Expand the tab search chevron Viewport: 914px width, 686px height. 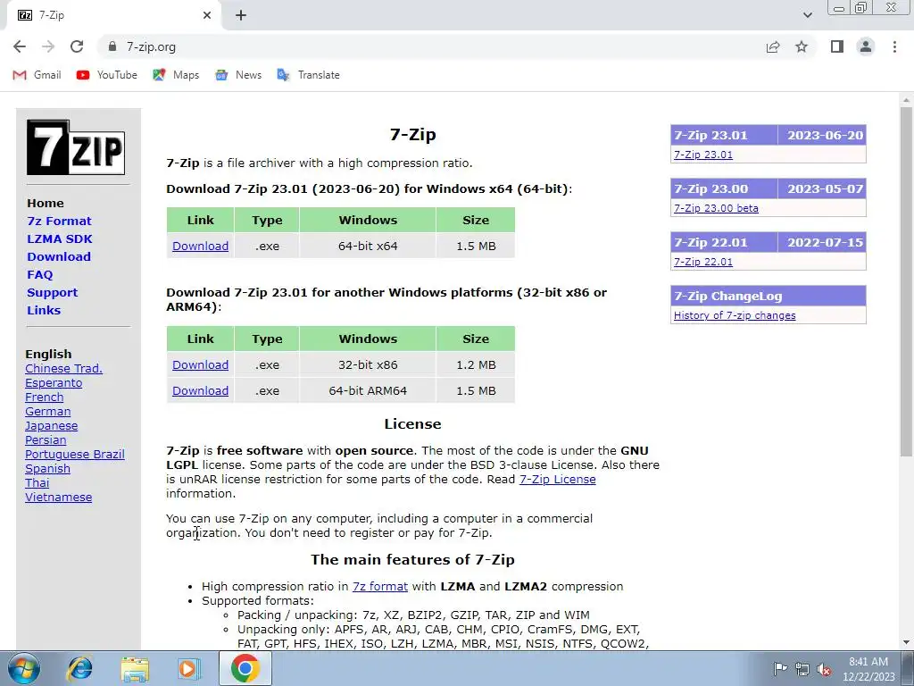click(x=807, y=15)
